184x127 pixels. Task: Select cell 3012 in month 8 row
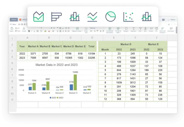(133, 83)
